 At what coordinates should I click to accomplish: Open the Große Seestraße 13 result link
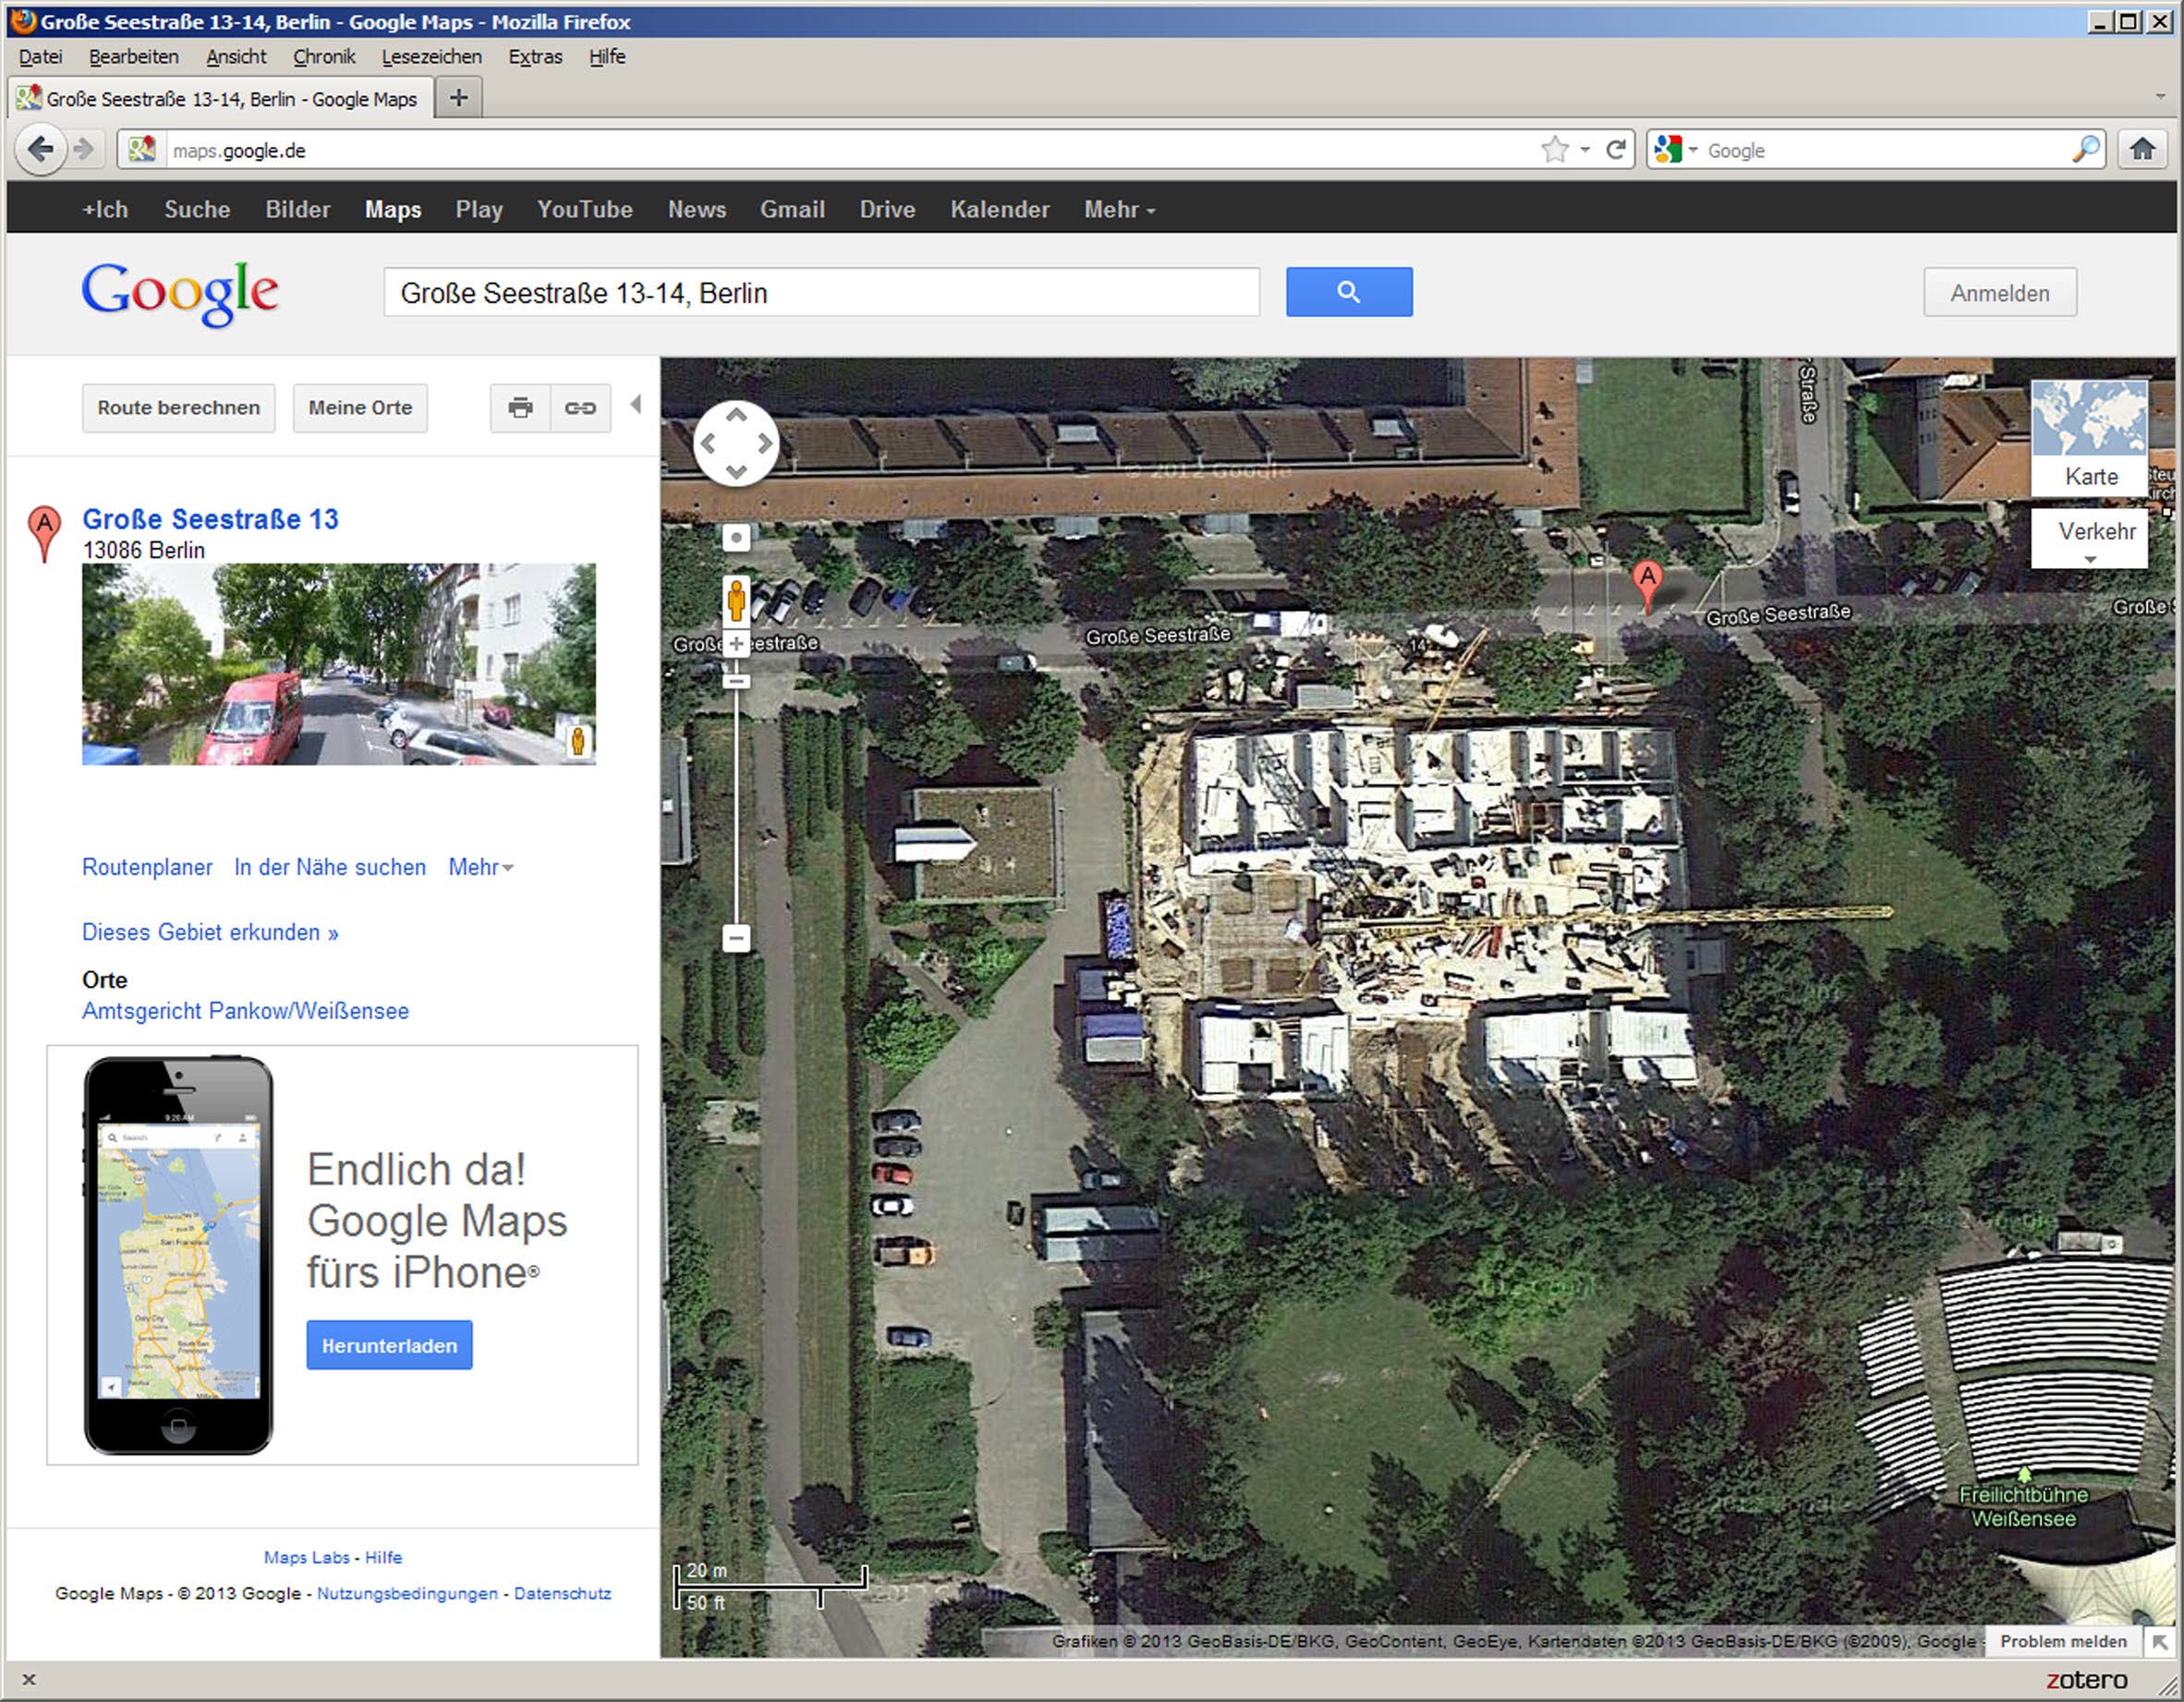[x=210, y=519]
